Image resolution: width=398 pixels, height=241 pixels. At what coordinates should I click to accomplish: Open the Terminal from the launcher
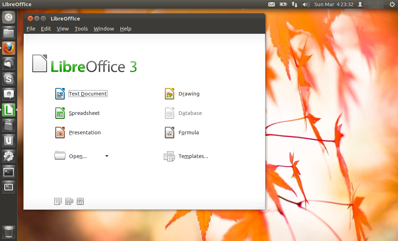pos(9,172)
